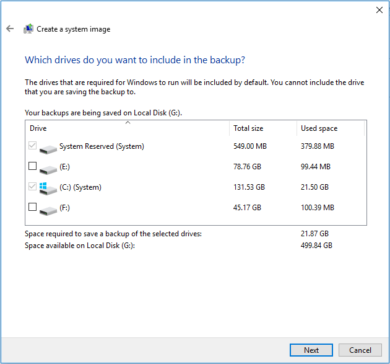Viewport: 390px width, 364px height.
Task: Select the (C:) (System) drive label
Action: pos(80,187)
